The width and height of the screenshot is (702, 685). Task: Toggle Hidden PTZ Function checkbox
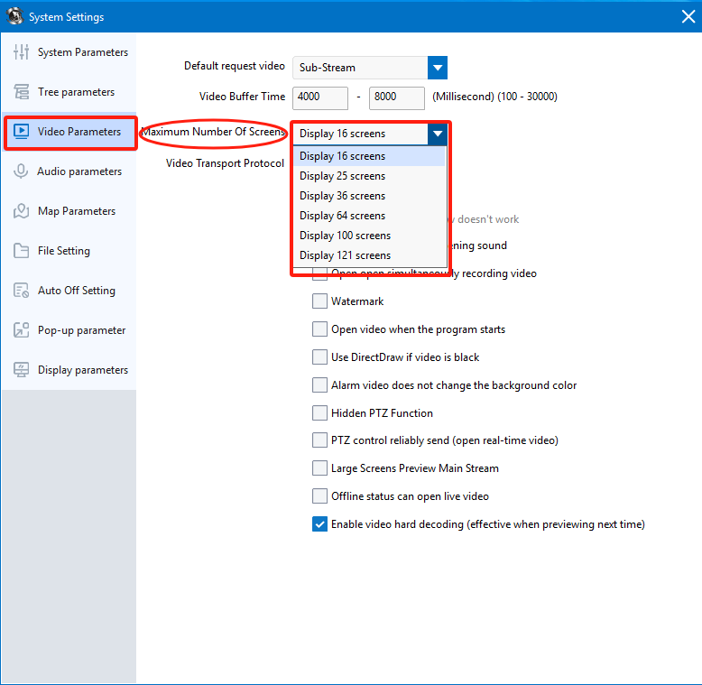(319, 412)
